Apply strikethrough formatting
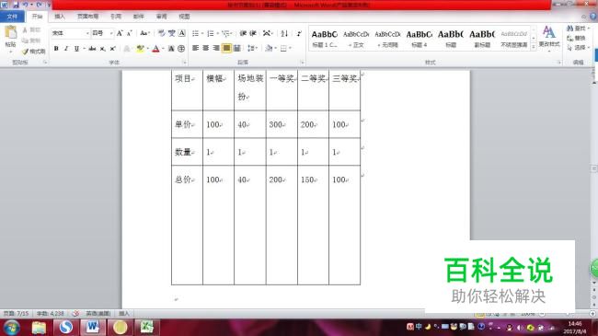598x336 pixels. coord(92,49)
